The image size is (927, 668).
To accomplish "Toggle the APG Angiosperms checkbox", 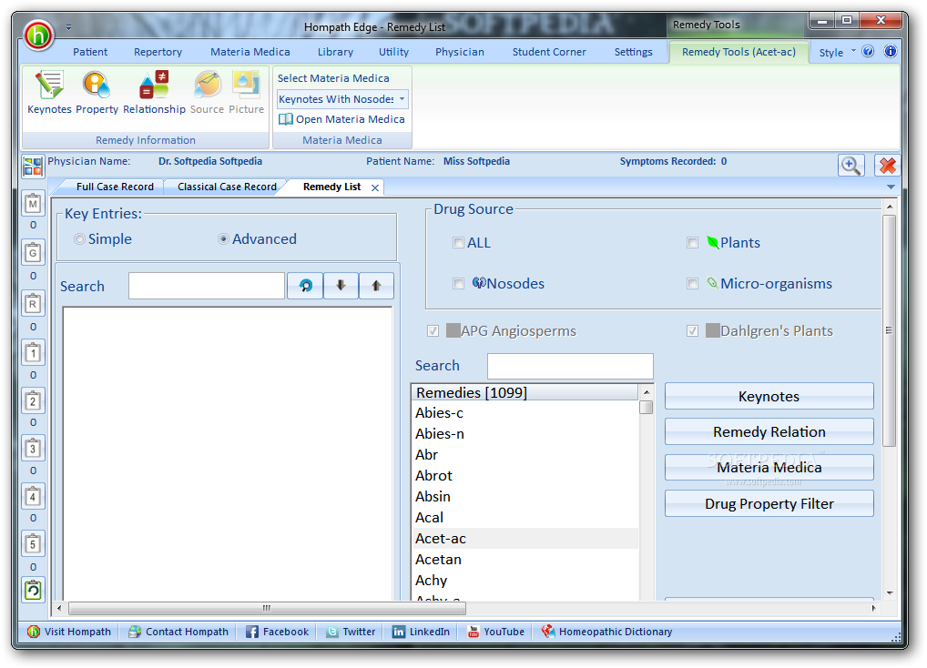I will pyautogui.click(x=433, y=330).
